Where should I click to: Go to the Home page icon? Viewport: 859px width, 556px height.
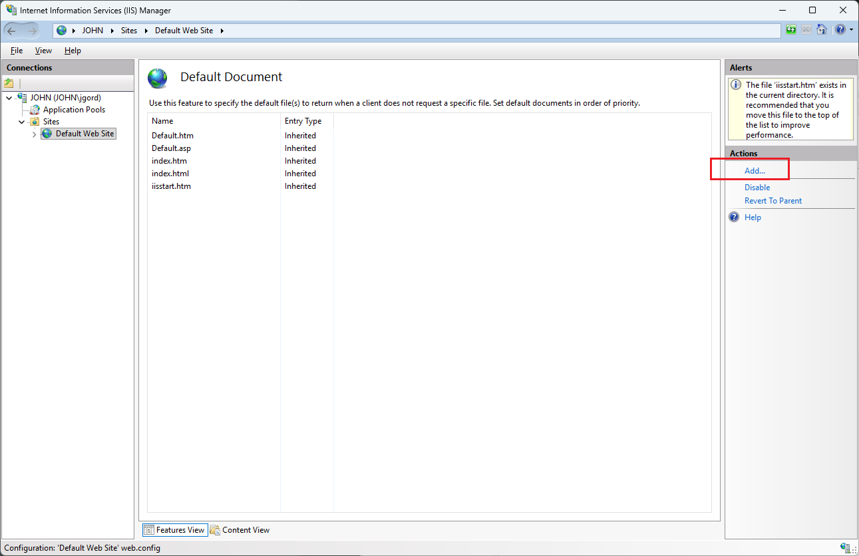point(822,30)
